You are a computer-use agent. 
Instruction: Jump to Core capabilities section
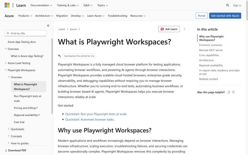[209, 55]
